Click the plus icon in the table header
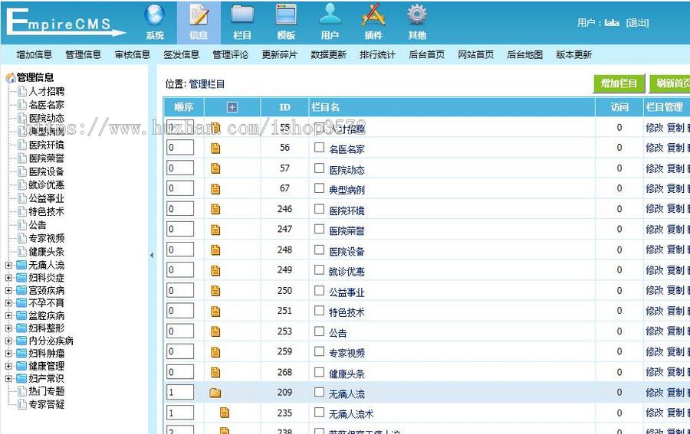This screenshot has width=690, height=434. point(232,107)
